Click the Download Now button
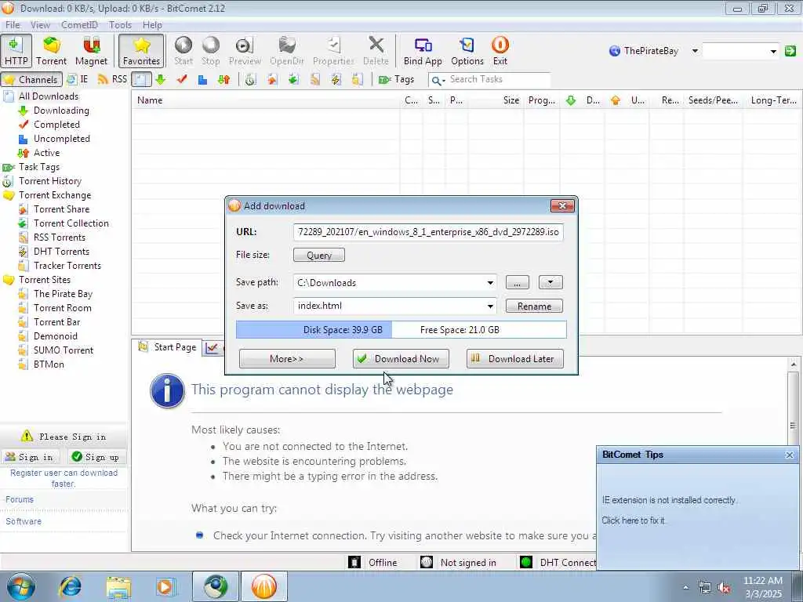Image resolution: width=803 pixels, height=602 pixels. pyautogui.click(x=401, y=359)
